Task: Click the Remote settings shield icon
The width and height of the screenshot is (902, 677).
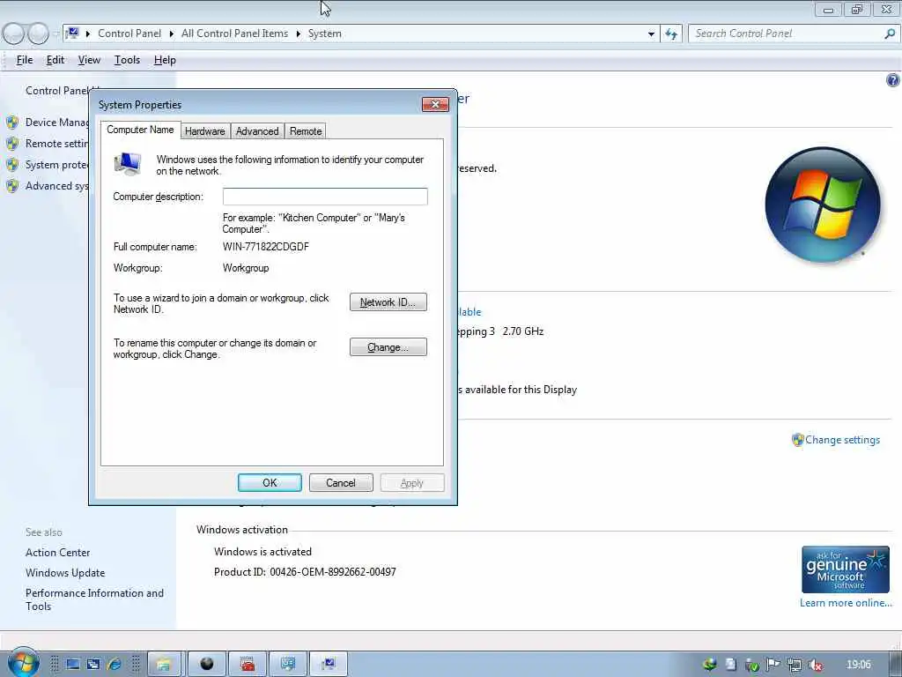Action: [12, 144]
